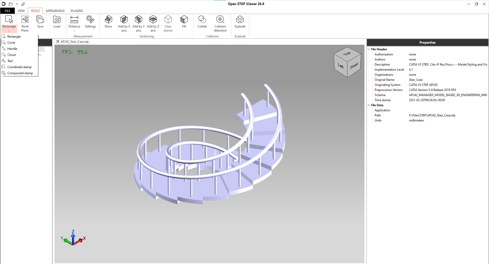Collapse the File Header group
Image resolution: width=489 pixels, height=264 pixels.
click(x=369, y=49)
